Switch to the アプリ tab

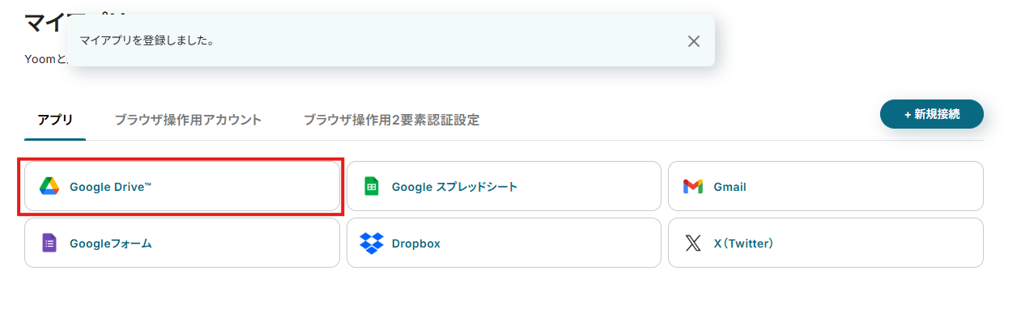55,120
